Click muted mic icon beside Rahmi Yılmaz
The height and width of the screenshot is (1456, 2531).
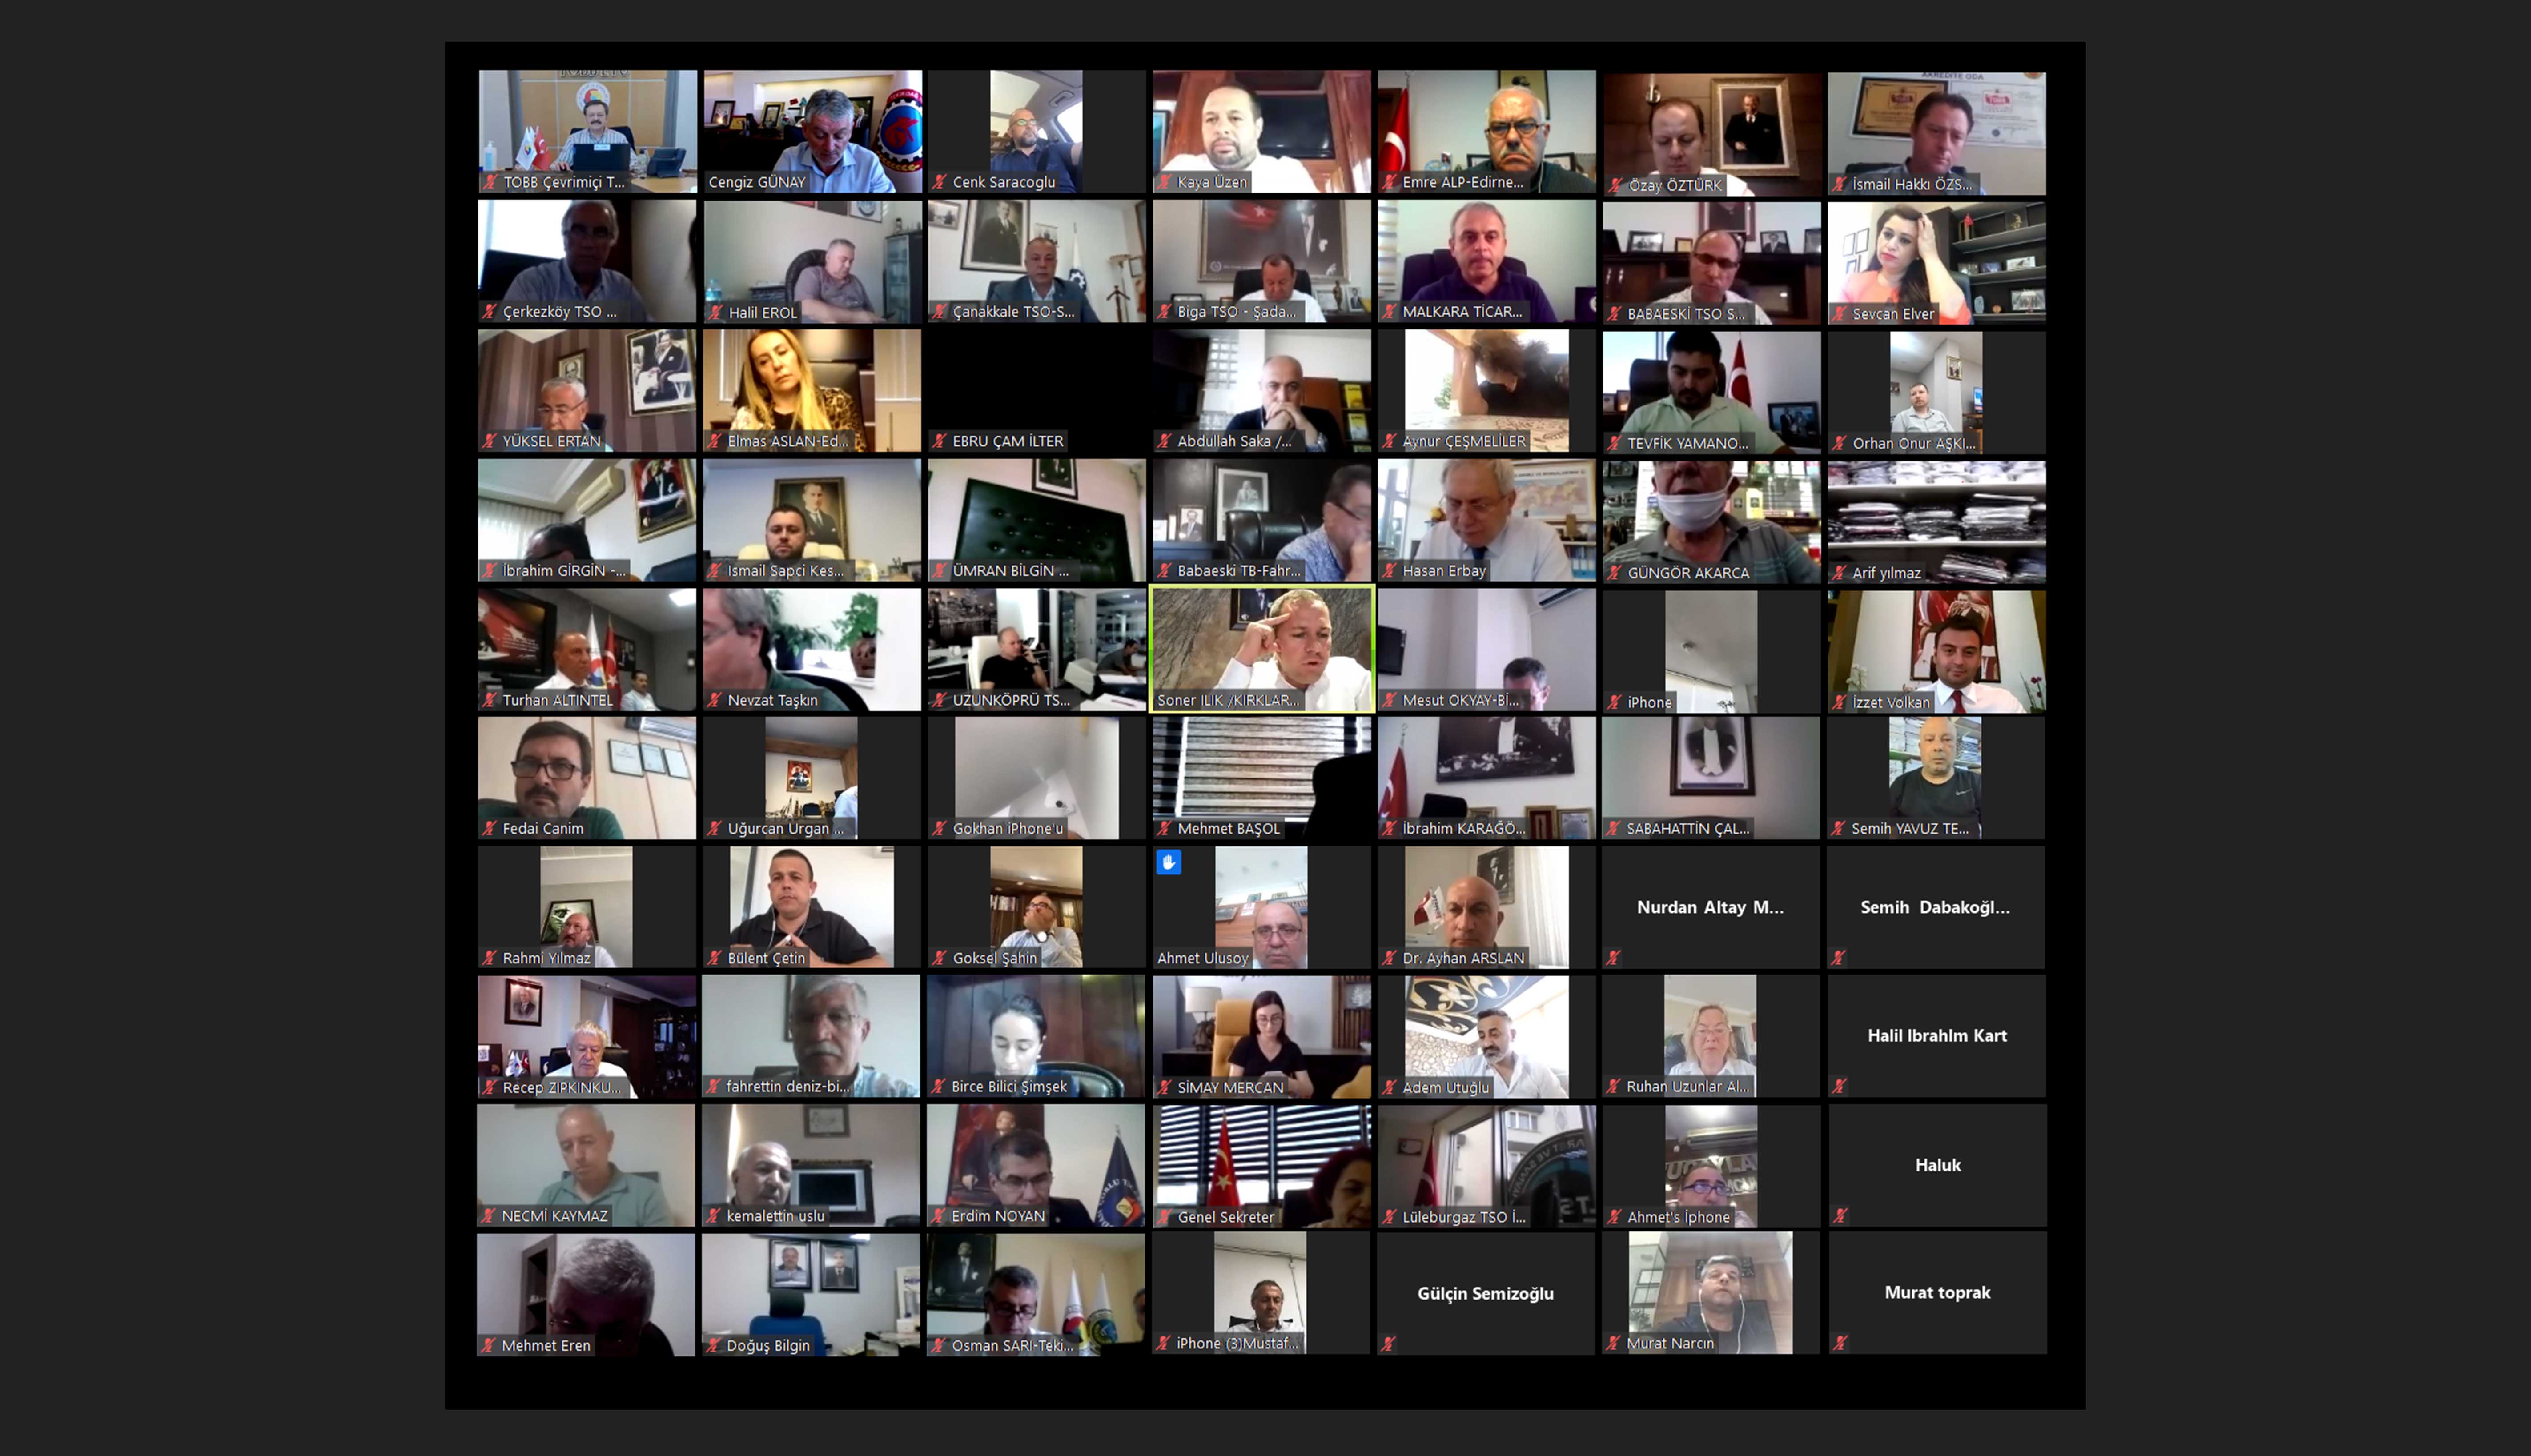pos(490,958)
